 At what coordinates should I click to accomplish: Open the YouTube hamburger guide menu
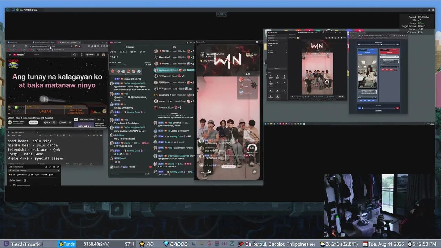10,54
